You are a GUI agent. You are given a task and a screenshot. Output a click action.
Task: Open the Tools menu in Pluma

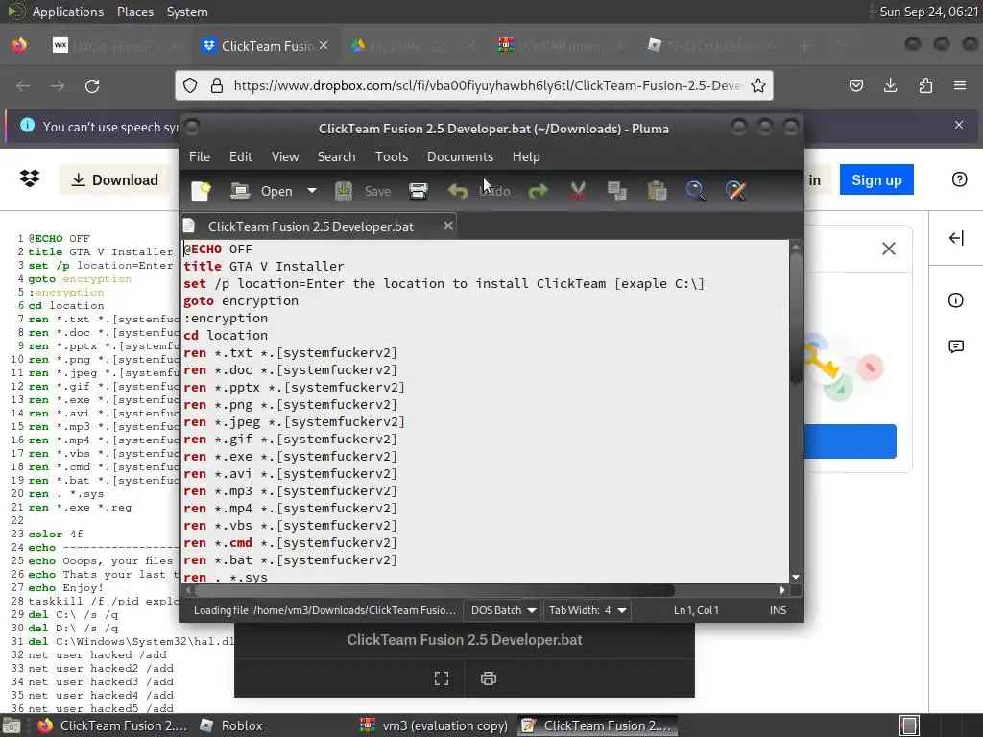(392, 156)
